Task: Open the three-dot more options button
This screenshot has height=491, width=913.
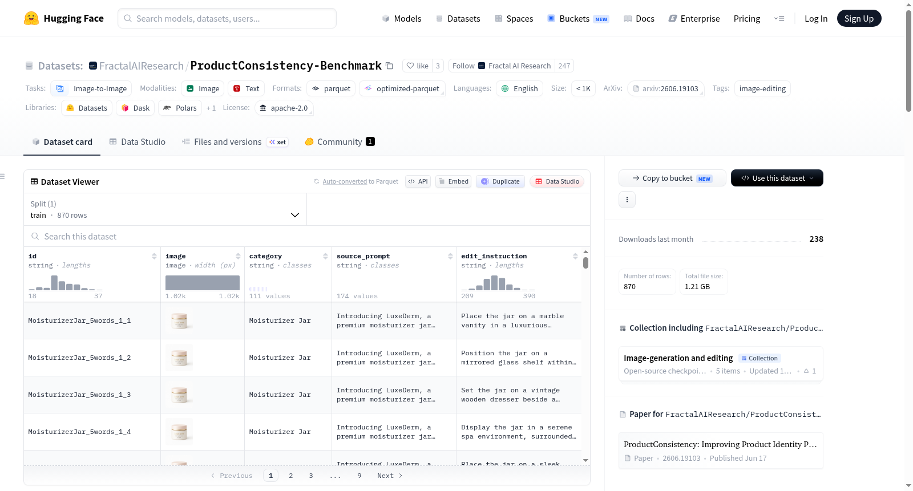Action: pos(627,200)
